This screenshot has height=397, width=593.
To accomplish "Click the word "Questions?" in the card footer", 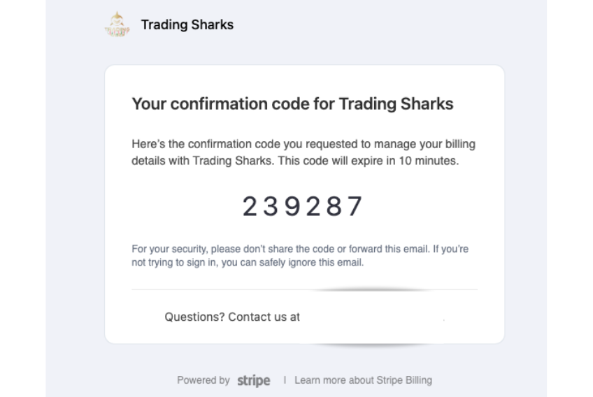I will point(194,317).
